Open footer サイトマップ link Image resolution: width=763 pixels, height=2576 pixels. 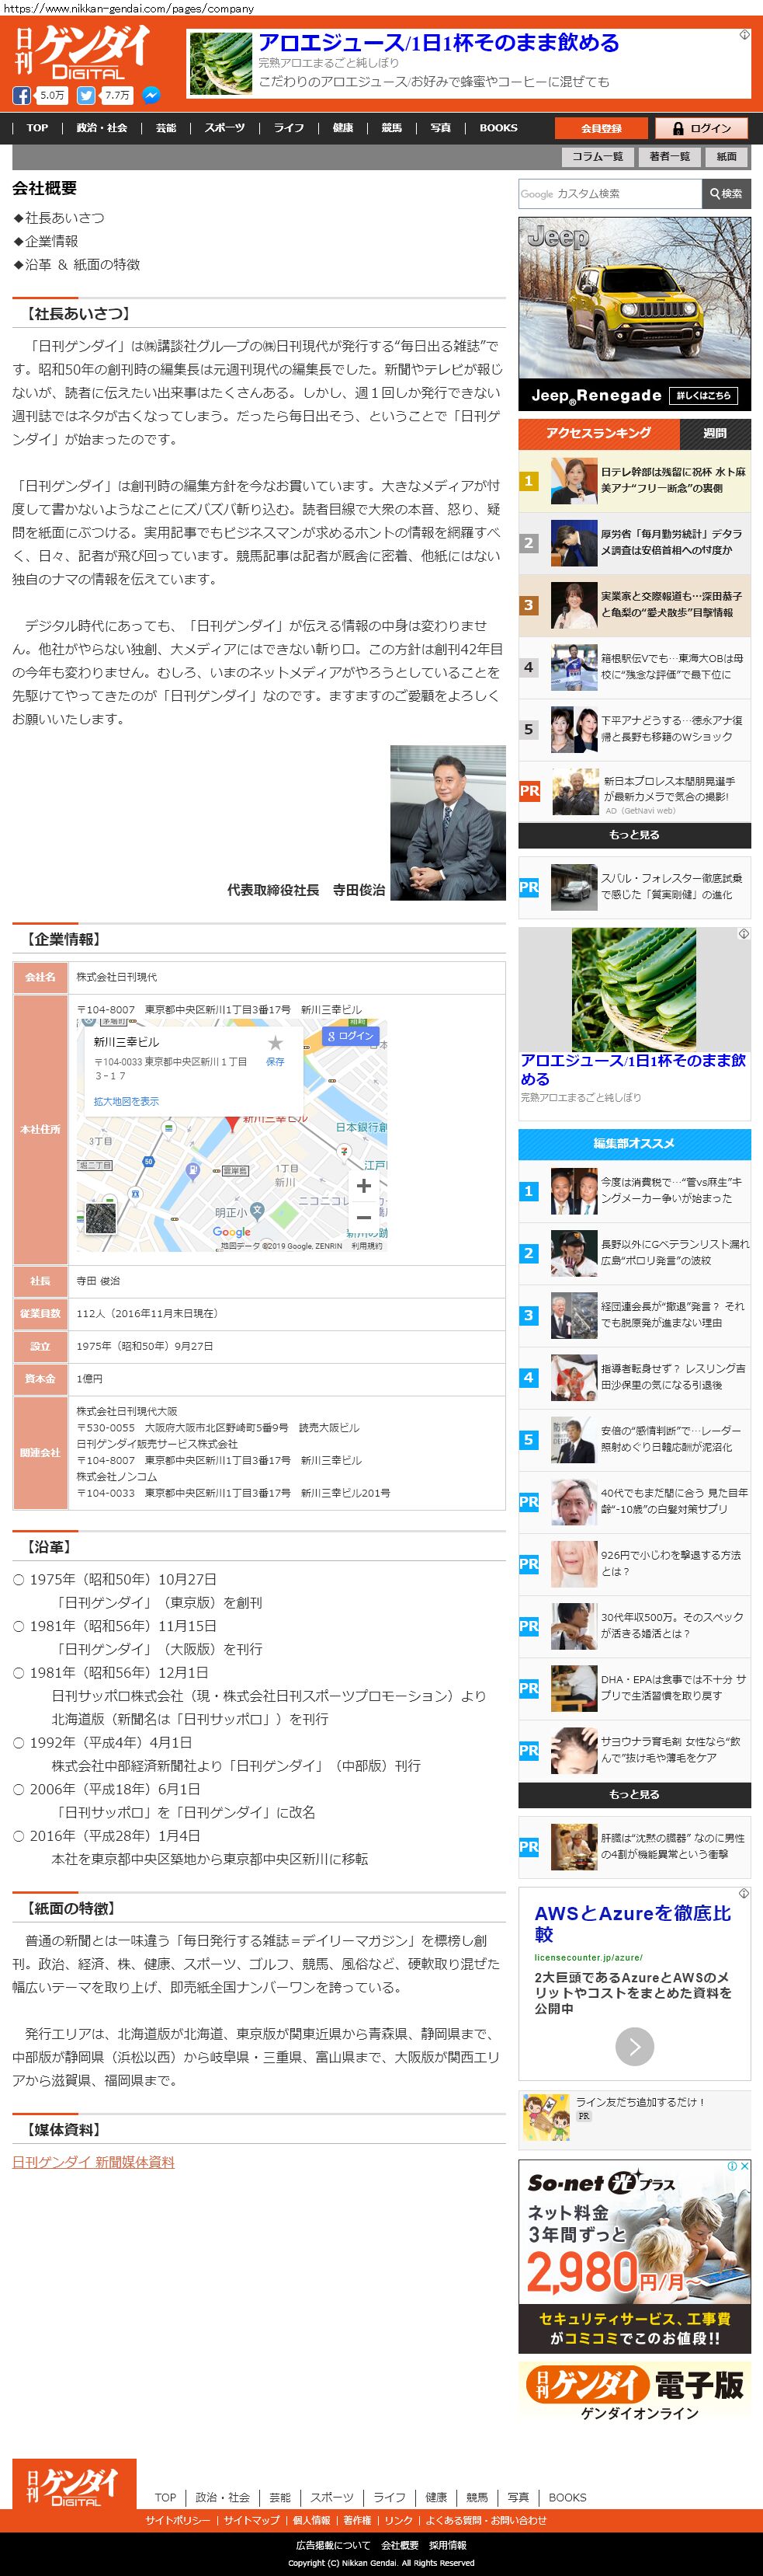click(x=251, y=2520)
